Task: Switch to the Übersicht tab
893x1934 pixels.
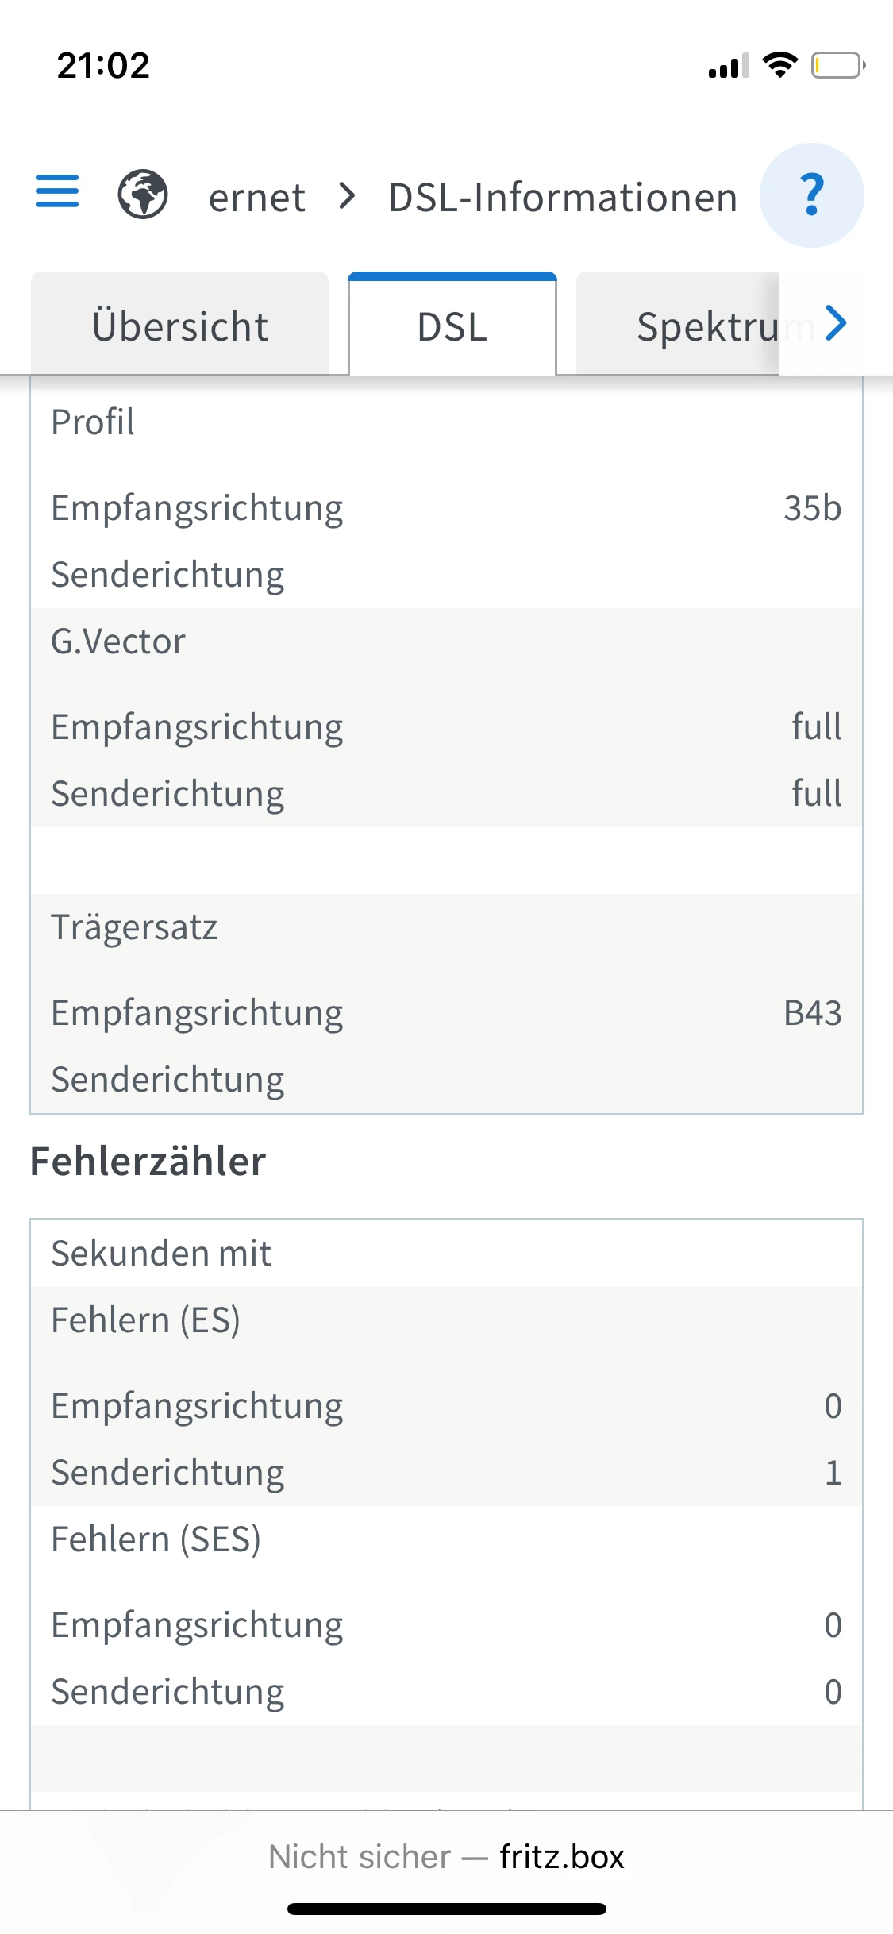Action: coord(180,326)
